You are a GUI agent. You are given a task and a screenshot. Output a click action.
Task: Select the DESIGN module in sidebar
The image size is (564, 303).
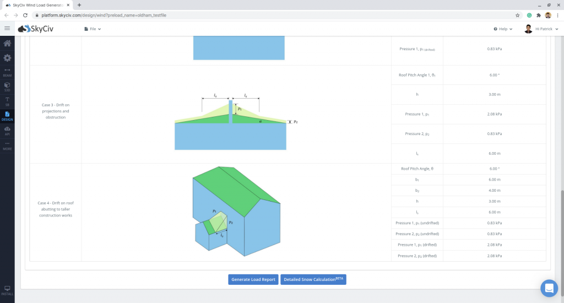7,116
